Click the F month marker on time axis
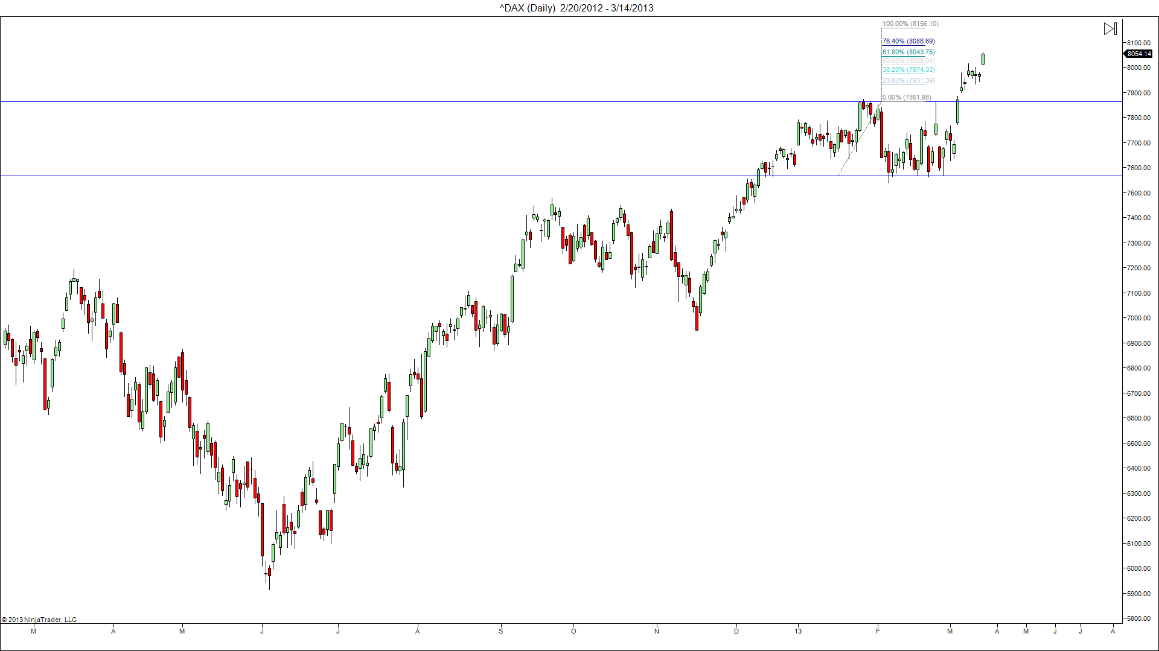Viewport: 1159px width, 651px height. pyautogui.click(x=878, y=631)
